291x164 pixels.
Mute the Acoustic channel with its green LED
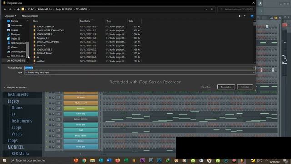pyautogui.click(x=47, y=108)
